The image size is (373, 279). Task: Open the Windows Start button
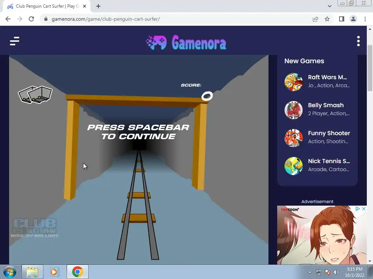pos(10,272)
